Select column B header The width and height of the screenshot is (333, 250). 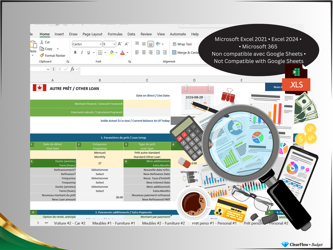[x=100, y=80]
